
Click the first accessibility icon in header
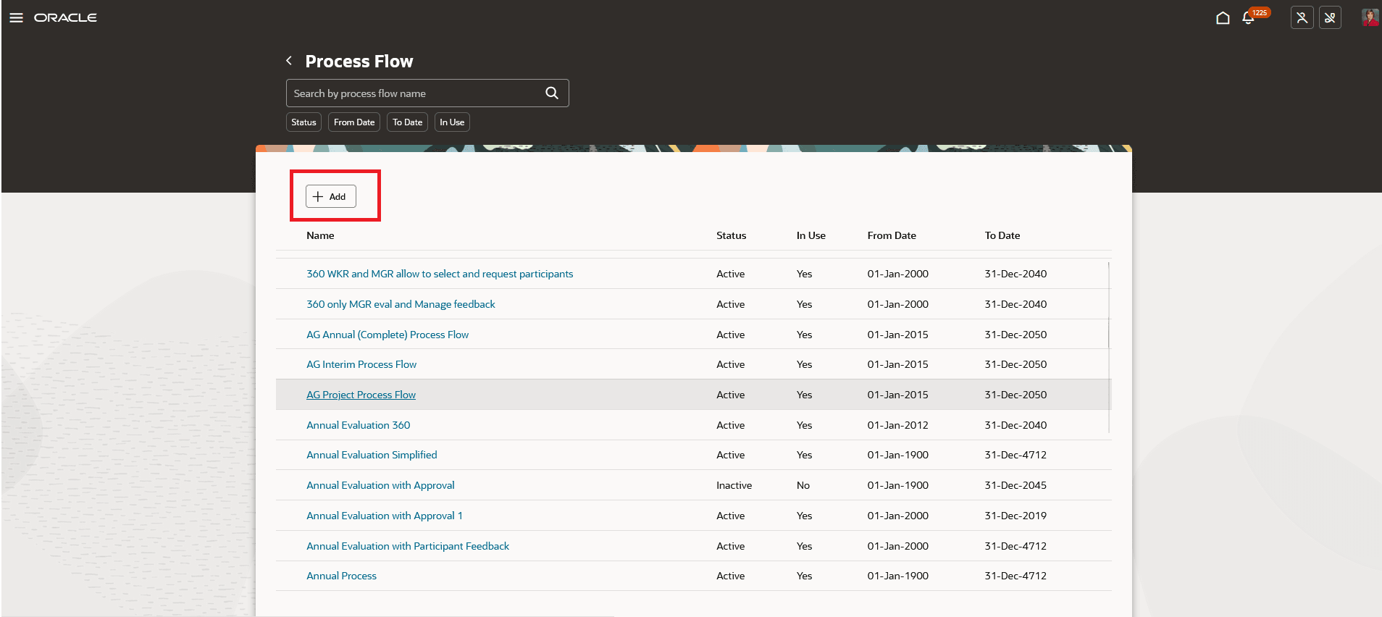(1302, 17)
